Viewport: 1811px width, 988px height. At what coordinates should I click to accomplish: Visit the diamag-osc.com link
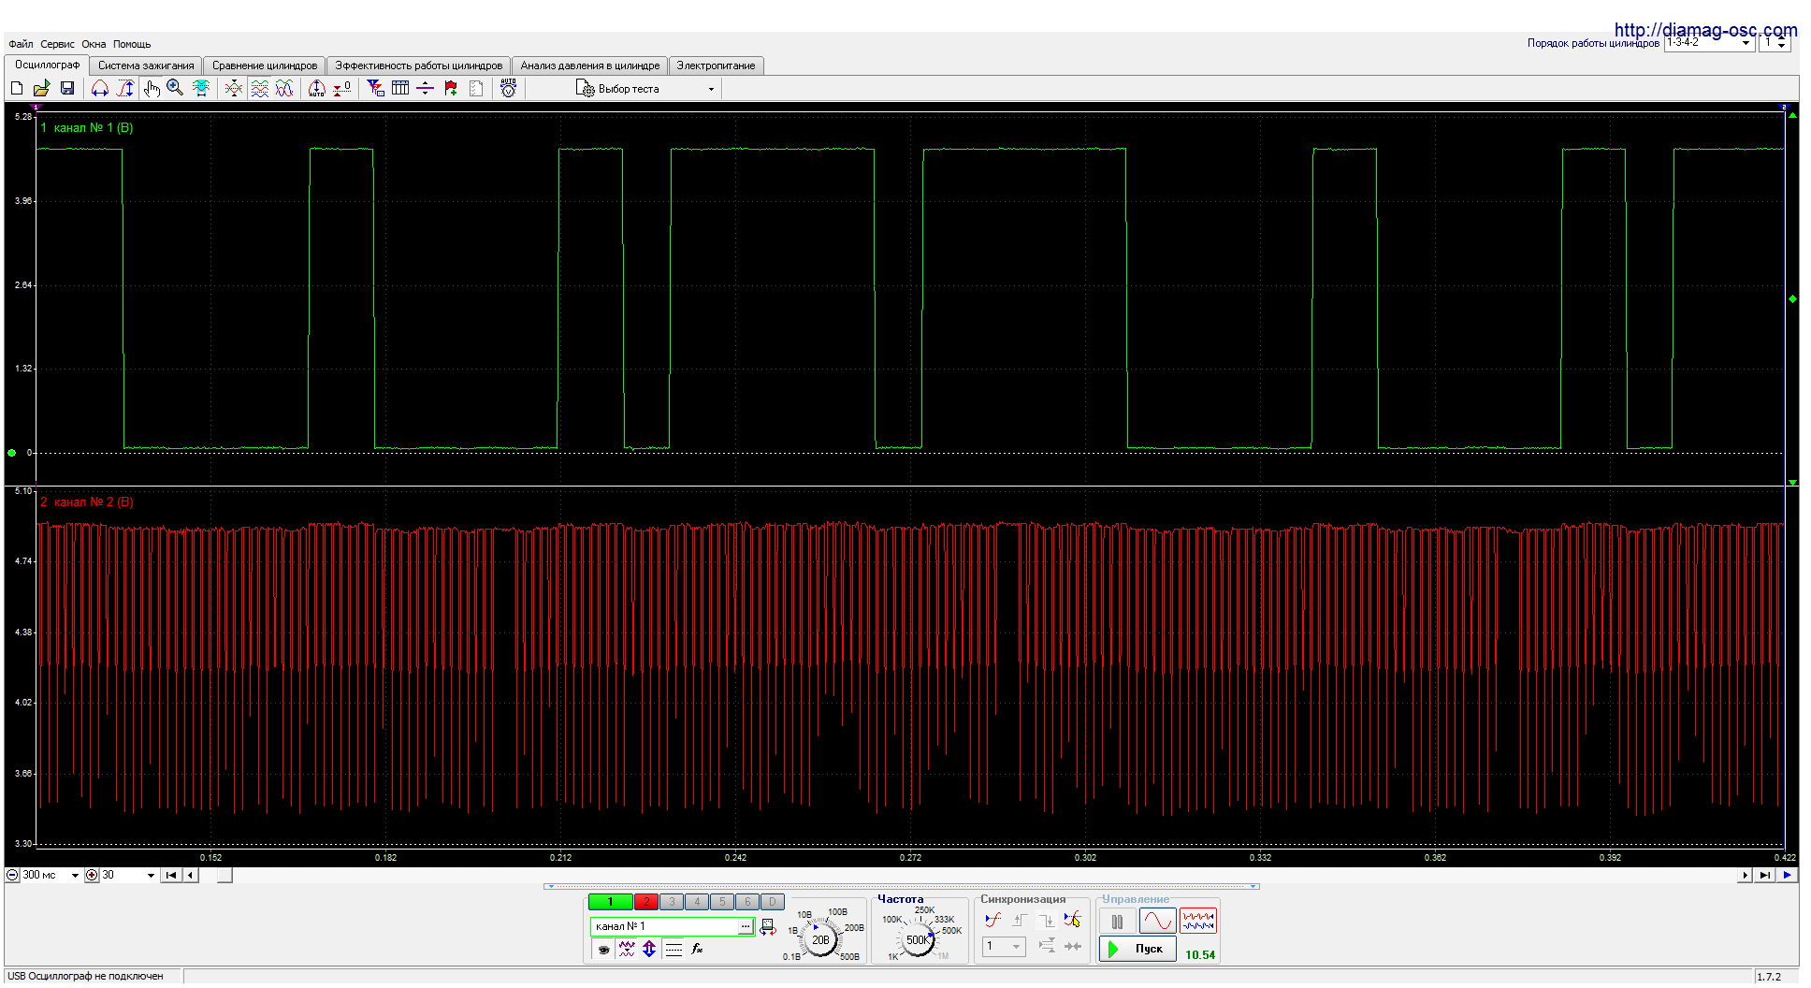(1705, 30)
